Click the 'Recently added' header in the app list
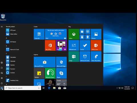137x103 pixels. [x=10, y=27]
